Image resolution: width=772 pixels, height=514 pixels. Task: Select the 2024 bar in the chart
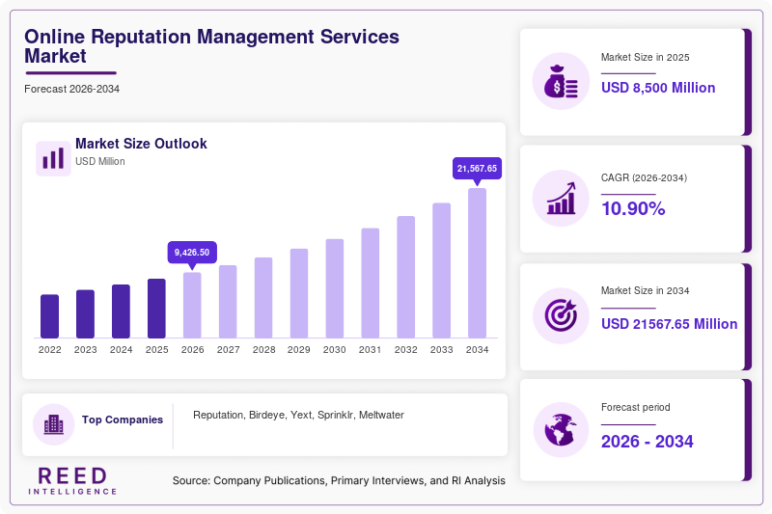coord(122,311)
